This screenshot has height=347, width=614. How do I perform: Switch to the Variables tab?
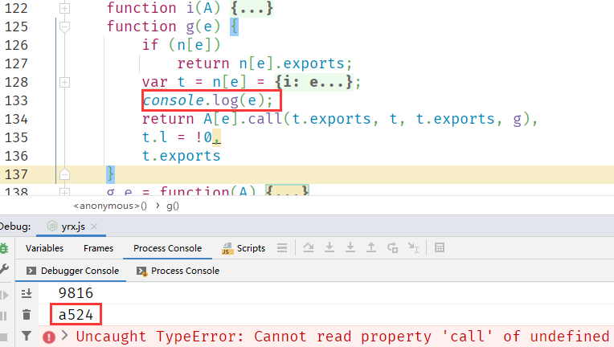tap(44, 249)
